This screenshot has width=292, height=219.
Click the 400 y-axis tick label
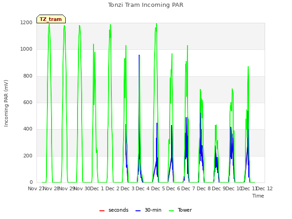(28, 129)
